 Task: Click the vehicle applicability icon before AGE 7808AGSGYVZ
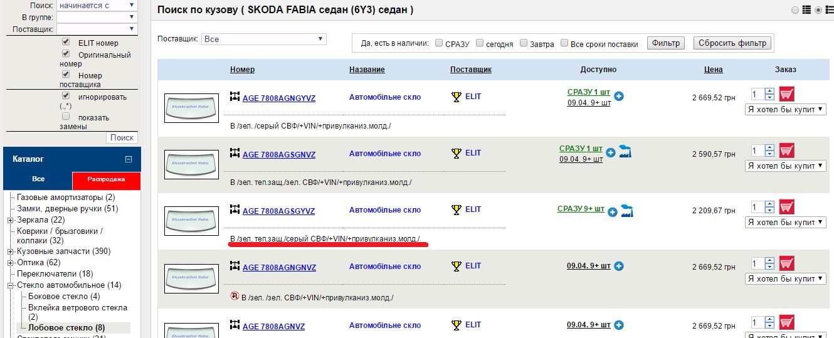(x=235, y=209)
